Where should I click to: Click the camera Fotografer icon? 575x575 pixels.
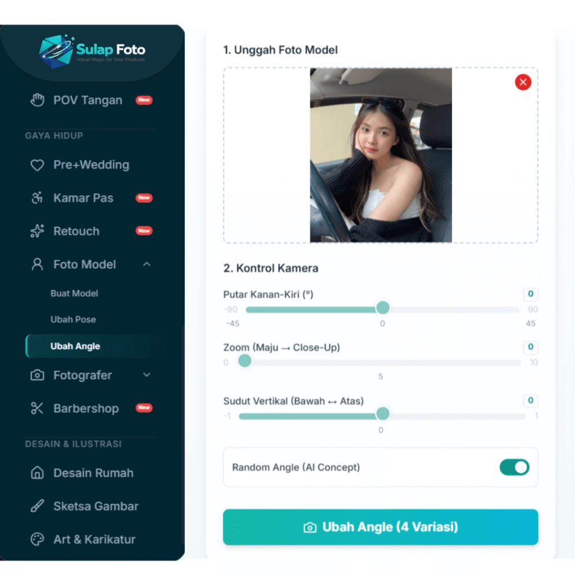37,375
